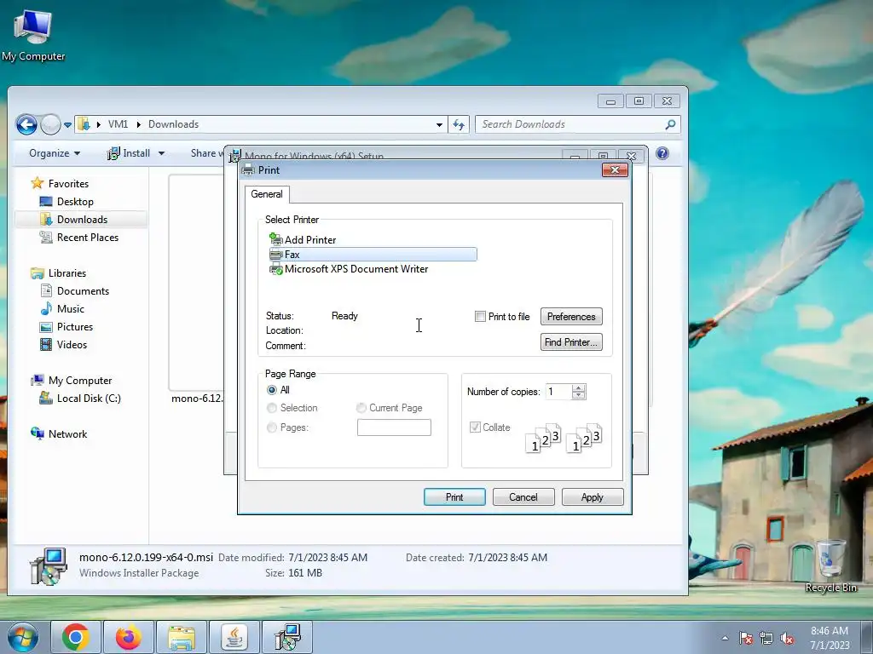Click the Number of copies field
This screenshot has height=654, width=873.
(559, 392)
